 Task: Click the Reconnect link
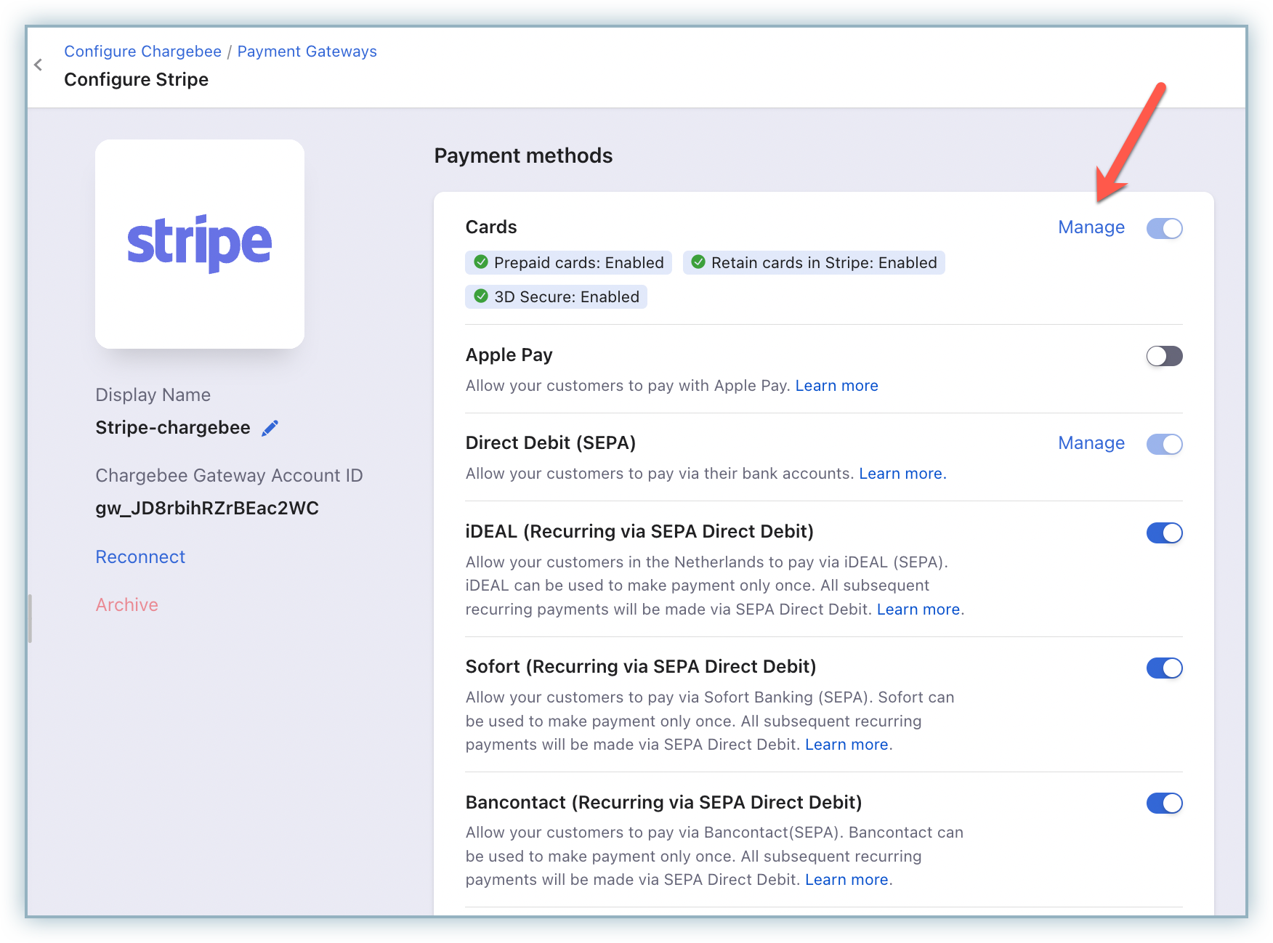click(x=140, y=557)
